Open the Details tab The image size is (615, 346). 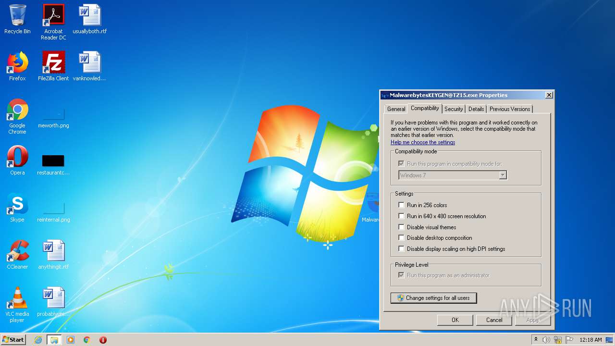click(x=476, y=109)
